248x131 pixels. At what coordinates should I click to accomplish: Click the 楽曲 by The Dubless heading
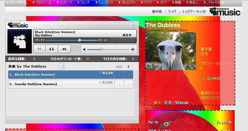(x=27, y=66)
